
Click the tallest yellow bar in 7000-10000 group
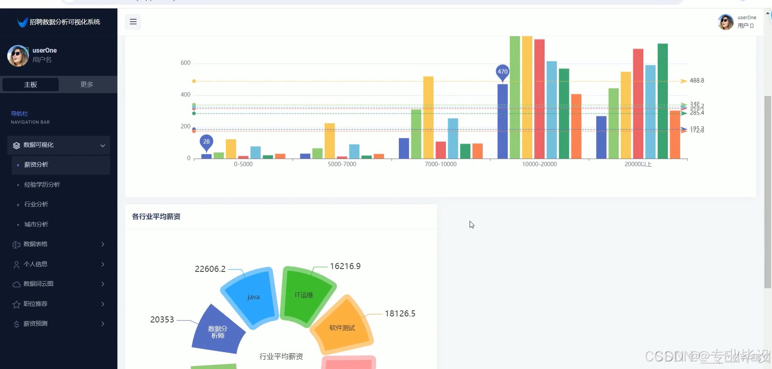428,117
